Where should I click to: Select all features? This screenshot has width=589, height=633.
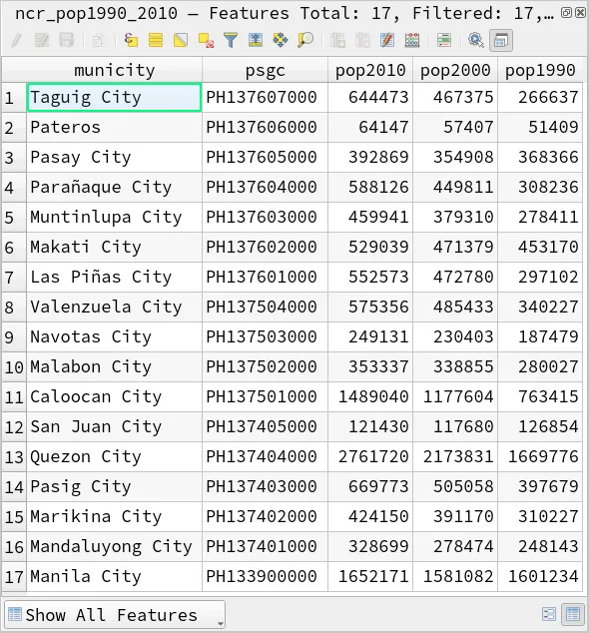pyautogui.click(x=156, y=40)
